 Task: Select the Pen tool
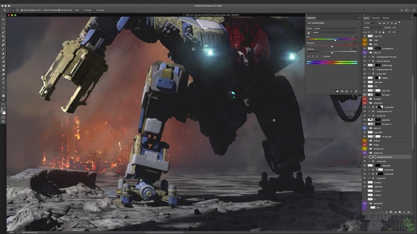coord(3,79)
